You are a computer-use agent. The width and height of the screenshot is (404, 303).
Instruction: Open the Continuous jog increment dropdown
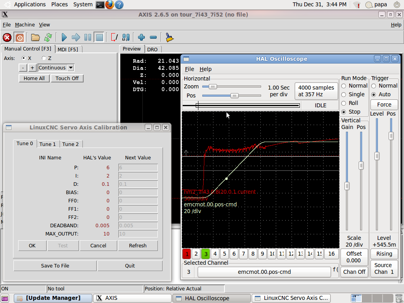tap(71, 68)
